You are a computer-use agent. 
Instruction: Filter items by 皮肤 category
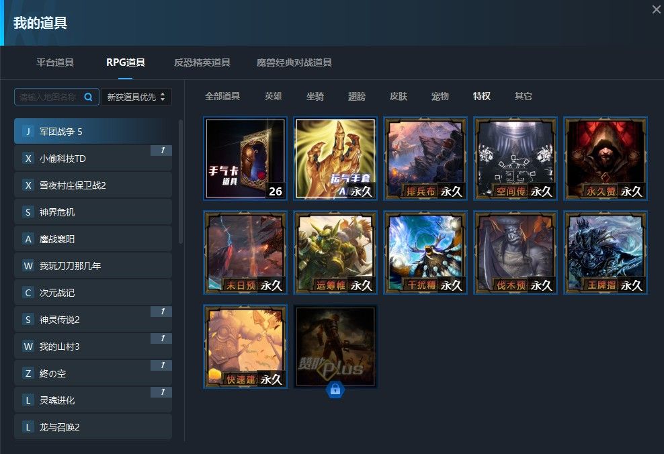click(399, 96)
